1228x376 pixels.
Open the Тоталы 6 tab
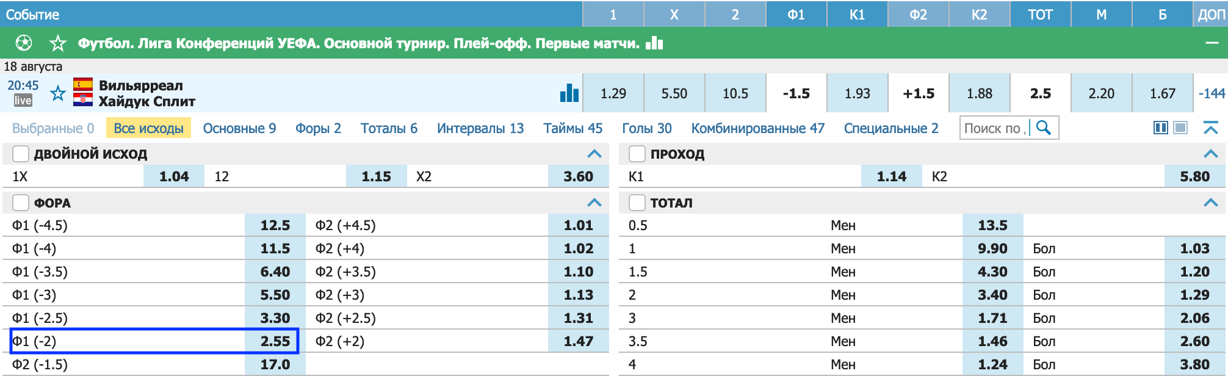[x=389, y=128]
